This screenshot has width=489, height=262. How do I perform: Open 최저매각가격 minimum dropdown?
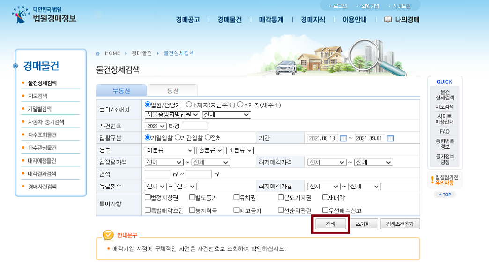(326, 163)
